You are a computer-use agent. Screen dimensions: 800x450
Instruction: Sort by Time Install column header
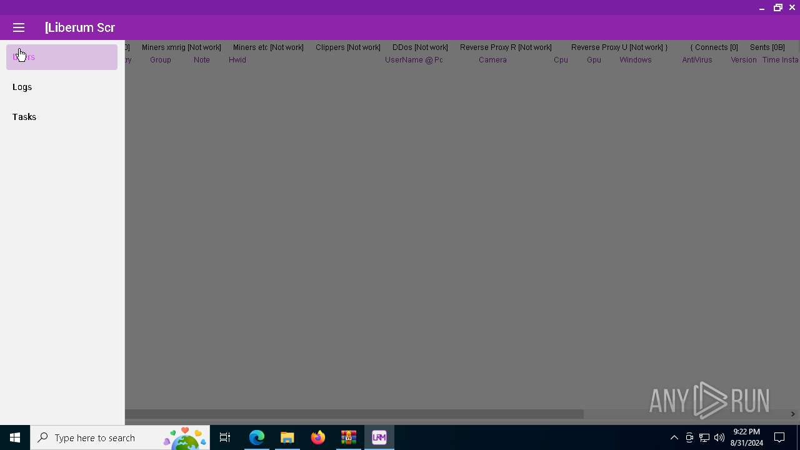(x=781, y=60)
